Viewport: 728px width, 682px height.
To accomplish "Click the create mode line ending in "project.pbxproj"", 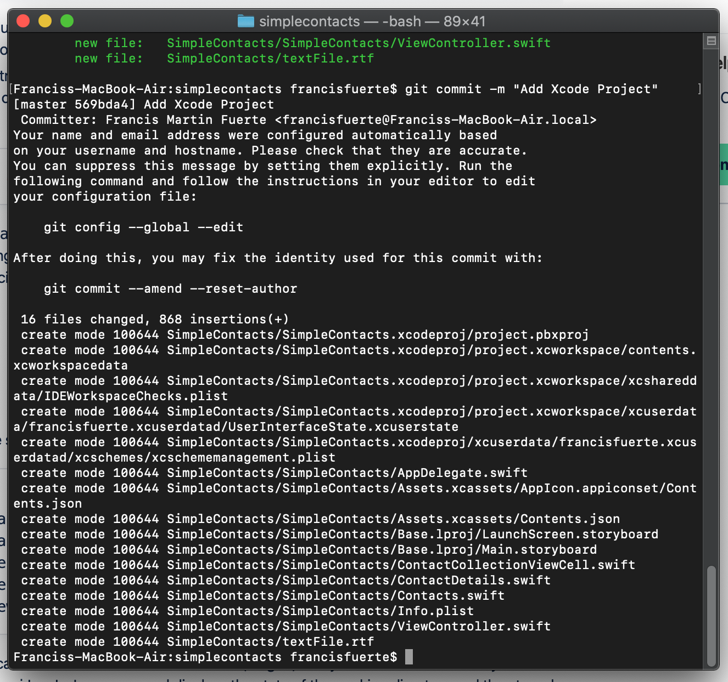I will point(305,334).
